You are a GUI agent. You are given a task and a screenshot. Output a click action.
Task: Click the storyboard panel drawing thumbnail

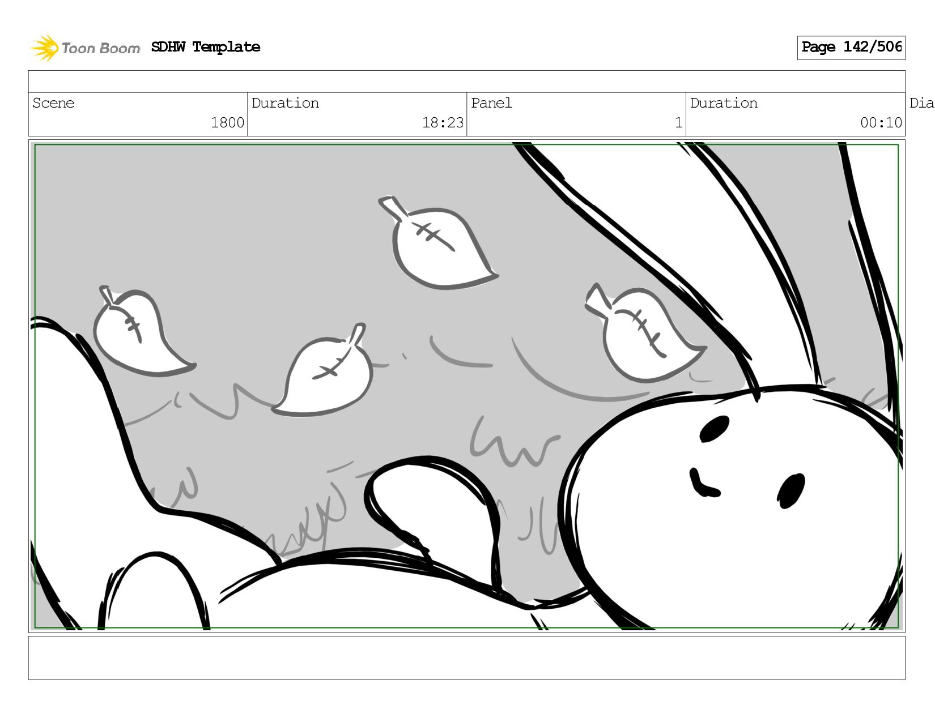[466, 386]
